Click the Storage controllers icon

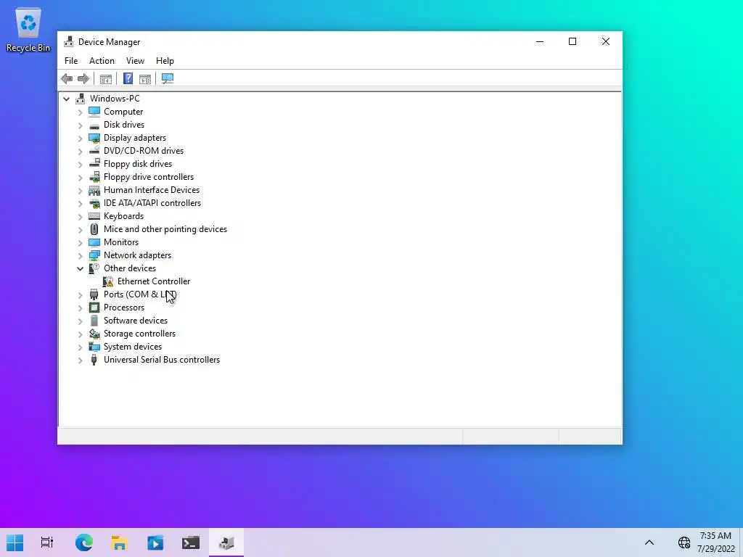click(94, 334)
